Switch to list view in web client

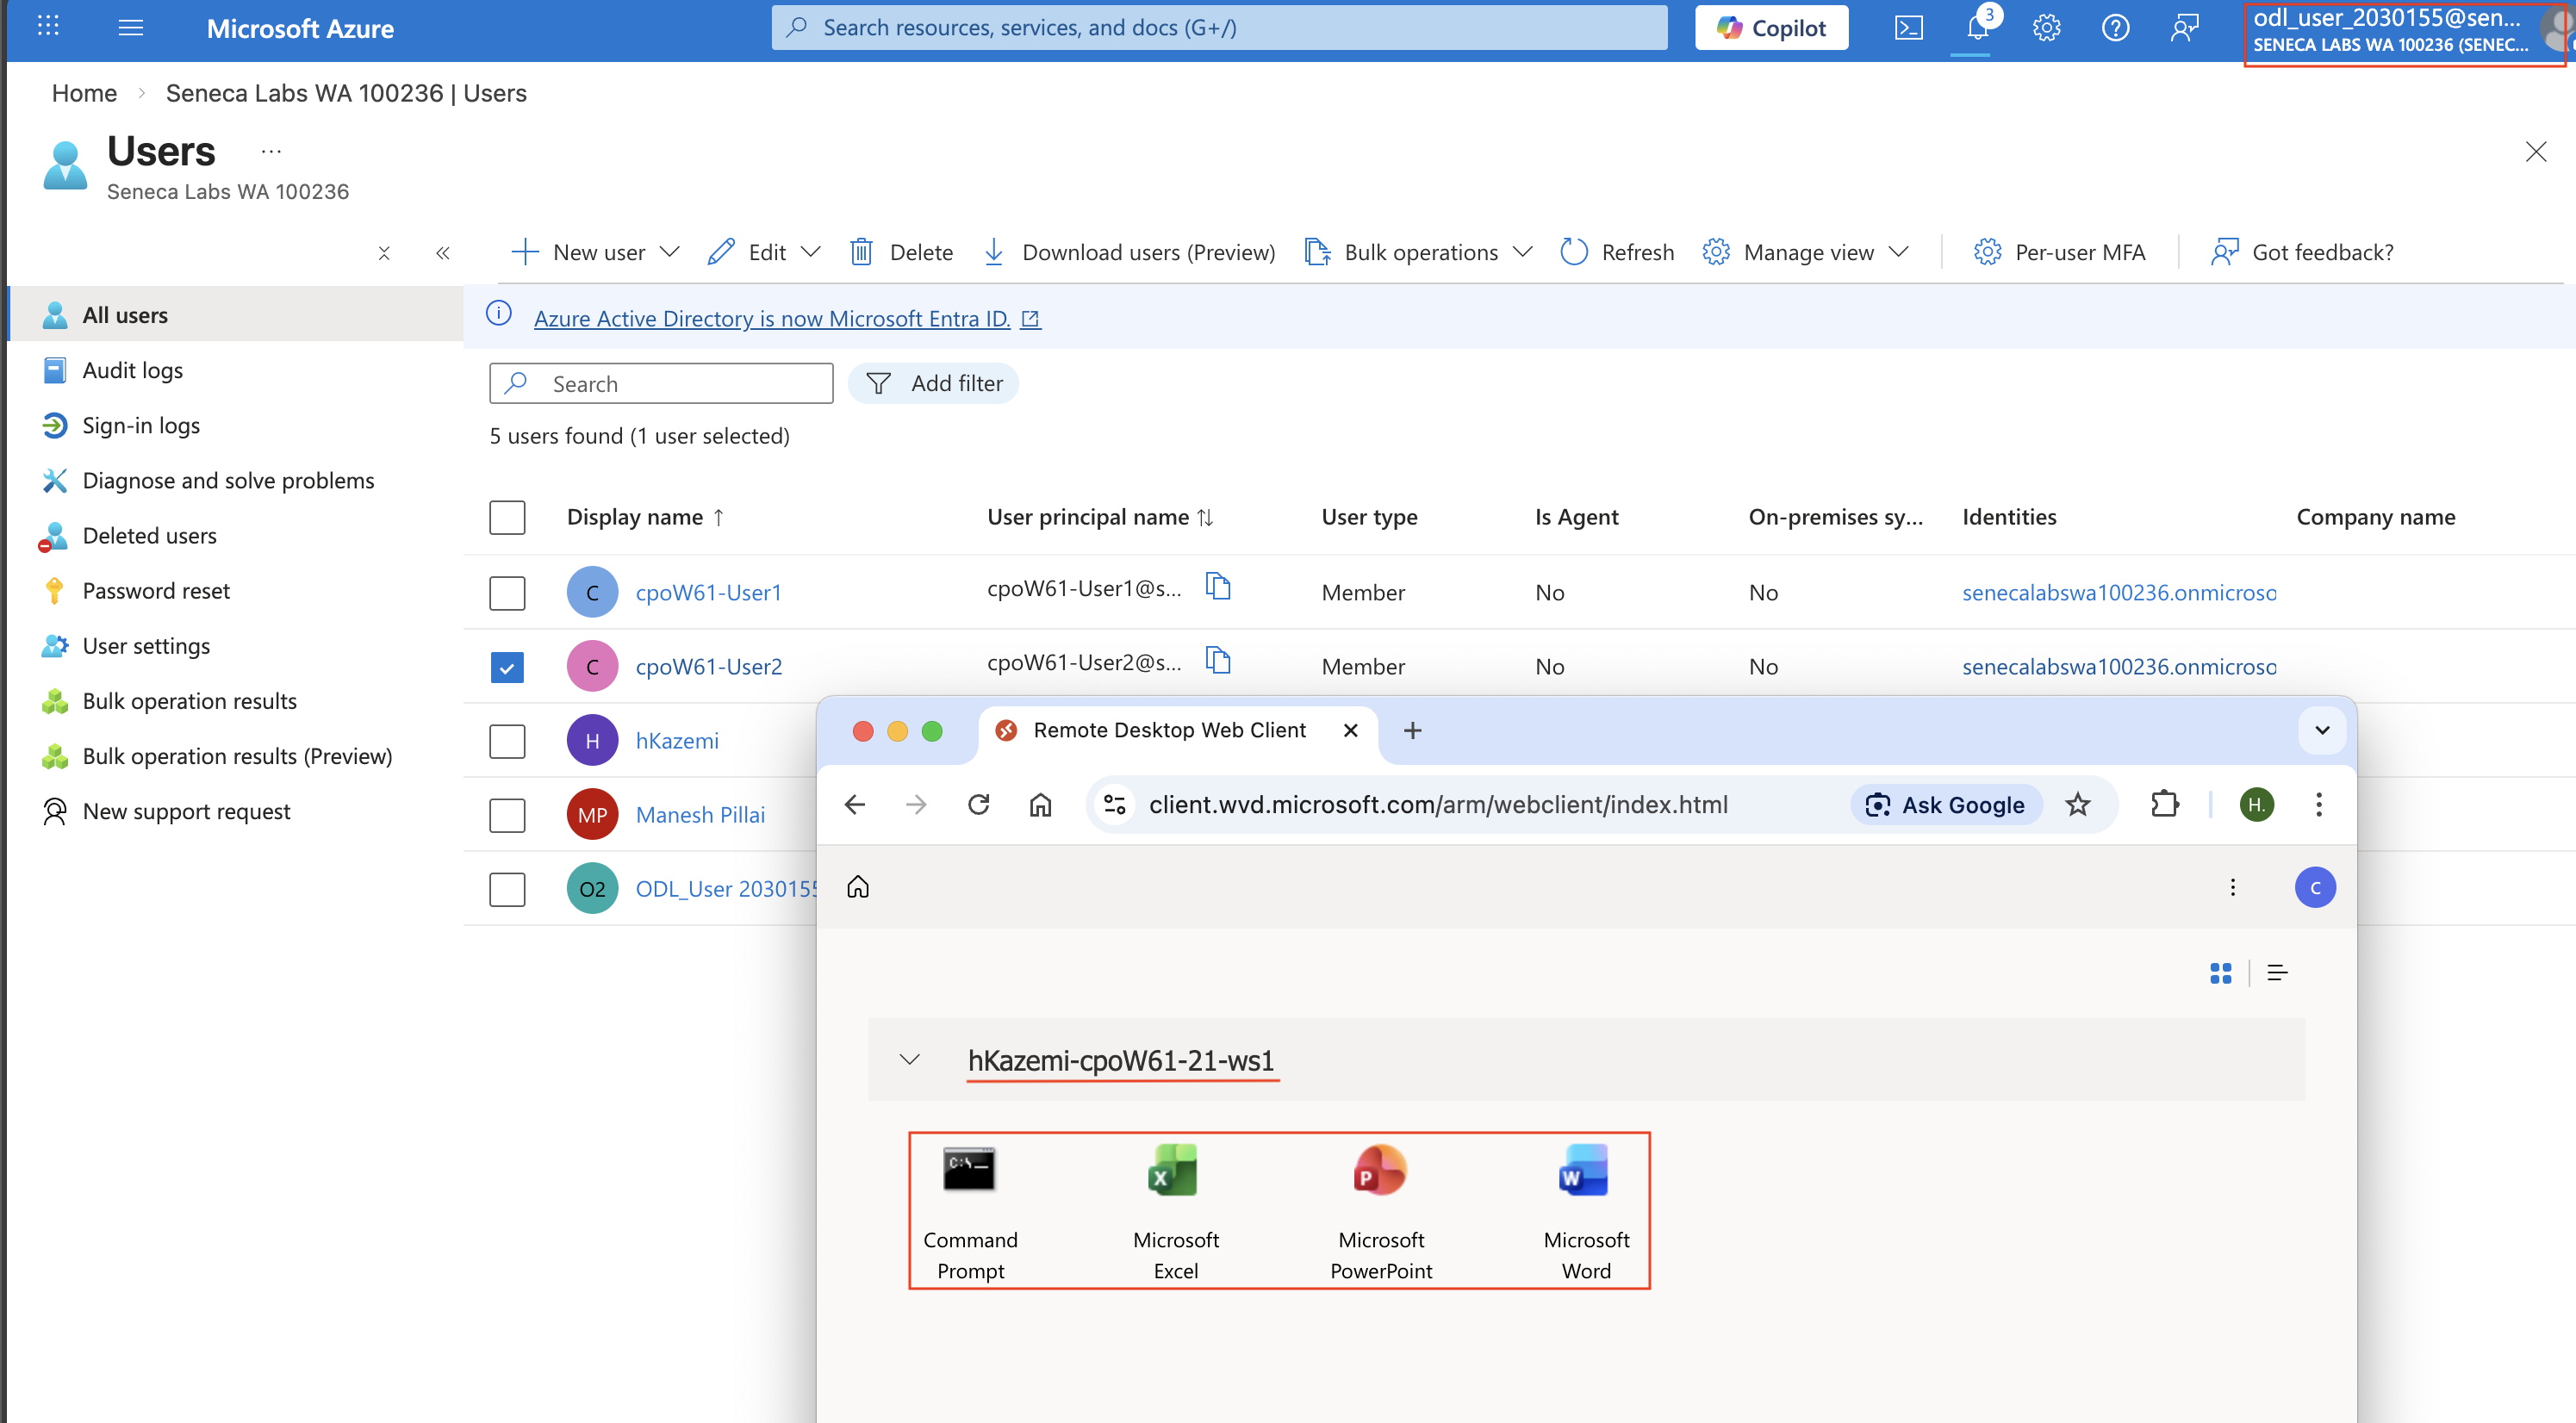pos(2277,973)
